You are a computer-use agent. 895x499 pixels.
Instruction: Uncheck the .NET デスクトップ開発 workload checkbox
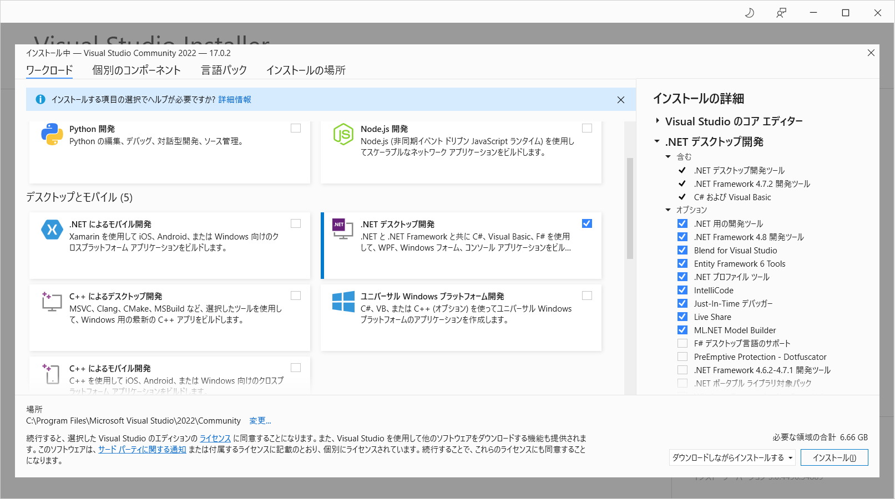tap(587, 223)
